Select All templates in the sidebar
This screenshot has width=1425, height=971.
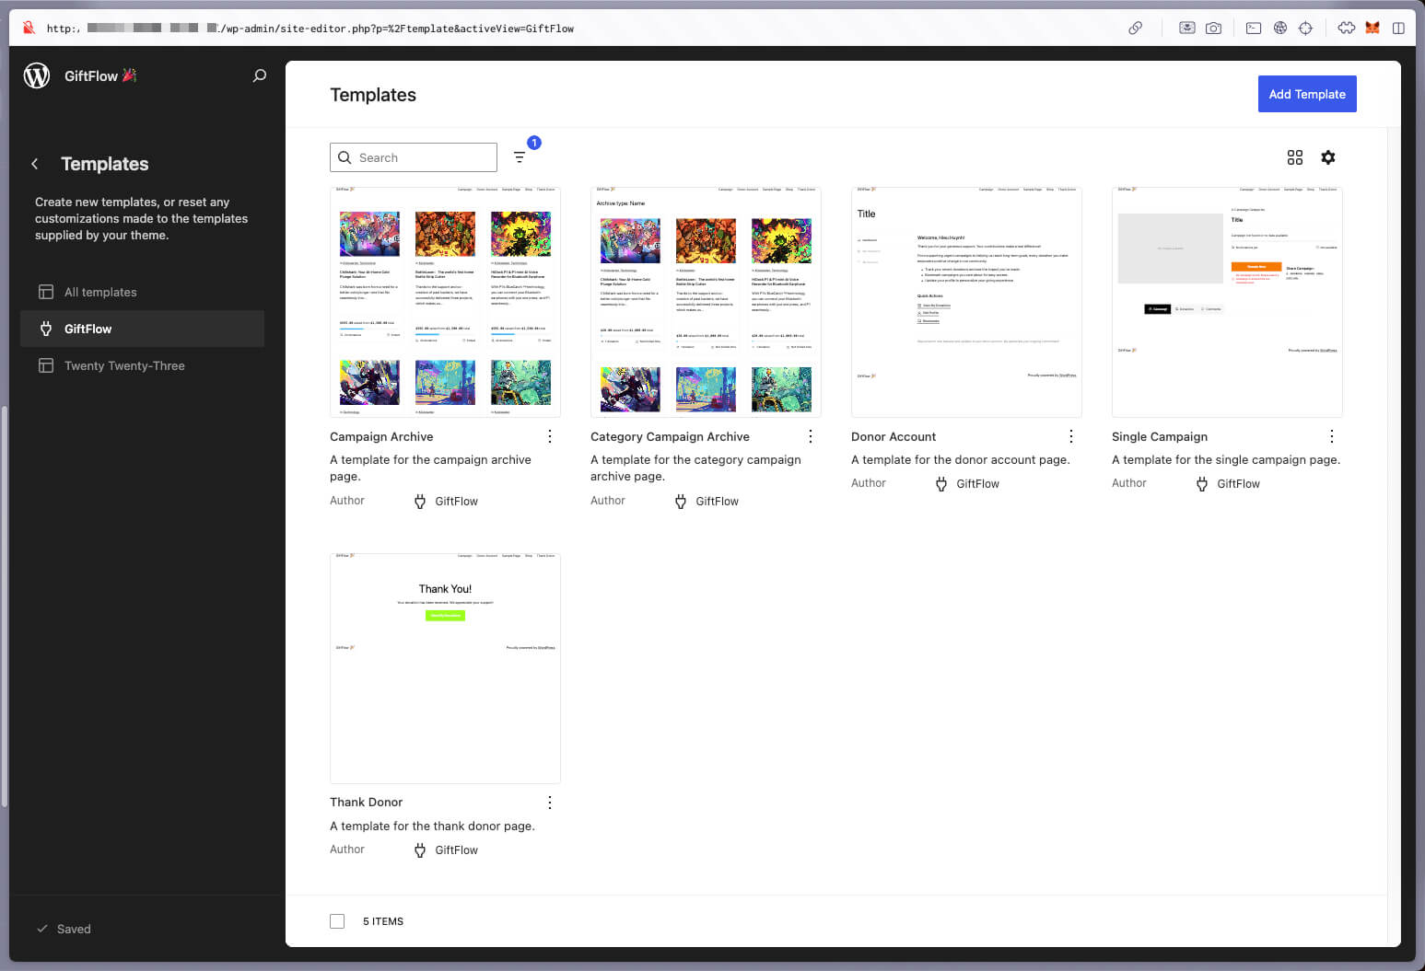coord(99,292)
